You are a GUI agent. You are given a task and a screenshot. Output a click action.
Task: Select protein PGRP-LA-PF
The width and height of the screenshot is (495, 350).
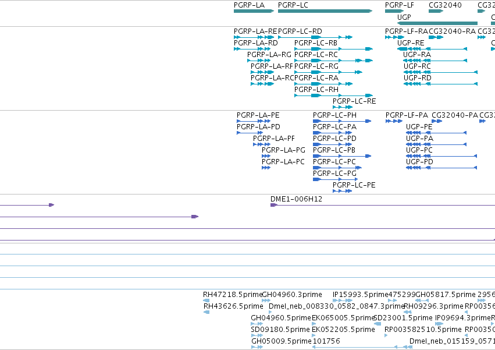click(274, 139)
